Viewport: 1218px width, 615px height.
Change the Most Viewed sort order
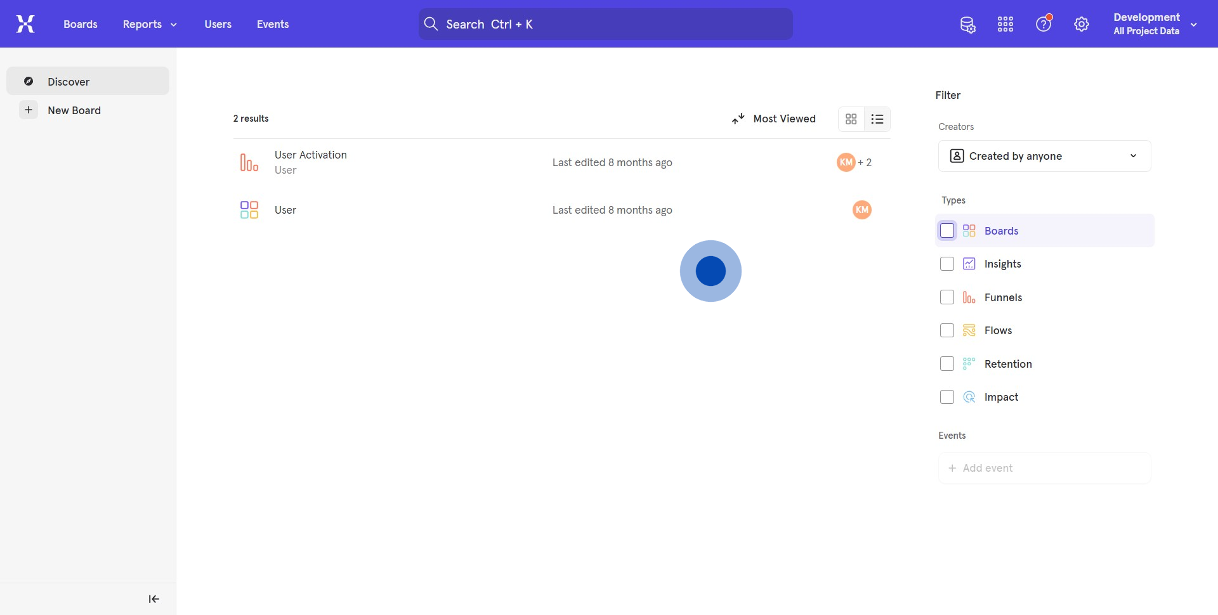coord(774,119)
